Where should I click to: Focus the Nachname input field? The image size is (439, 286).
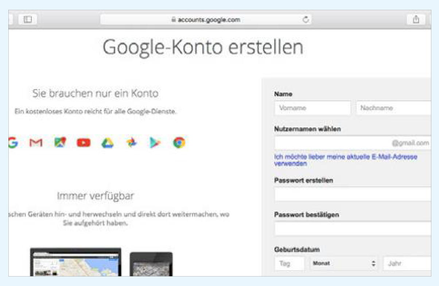click(x=393, y=108)
